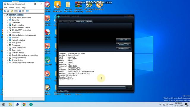190x107 pixels.
Task: Click the volume icon in system tray
Action: tap(167, 104)
